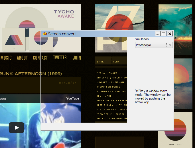The width and height of the screenshot is (195, 148).
Task: Select track "CLU - JADE"
Action: (x=104, y=96)
